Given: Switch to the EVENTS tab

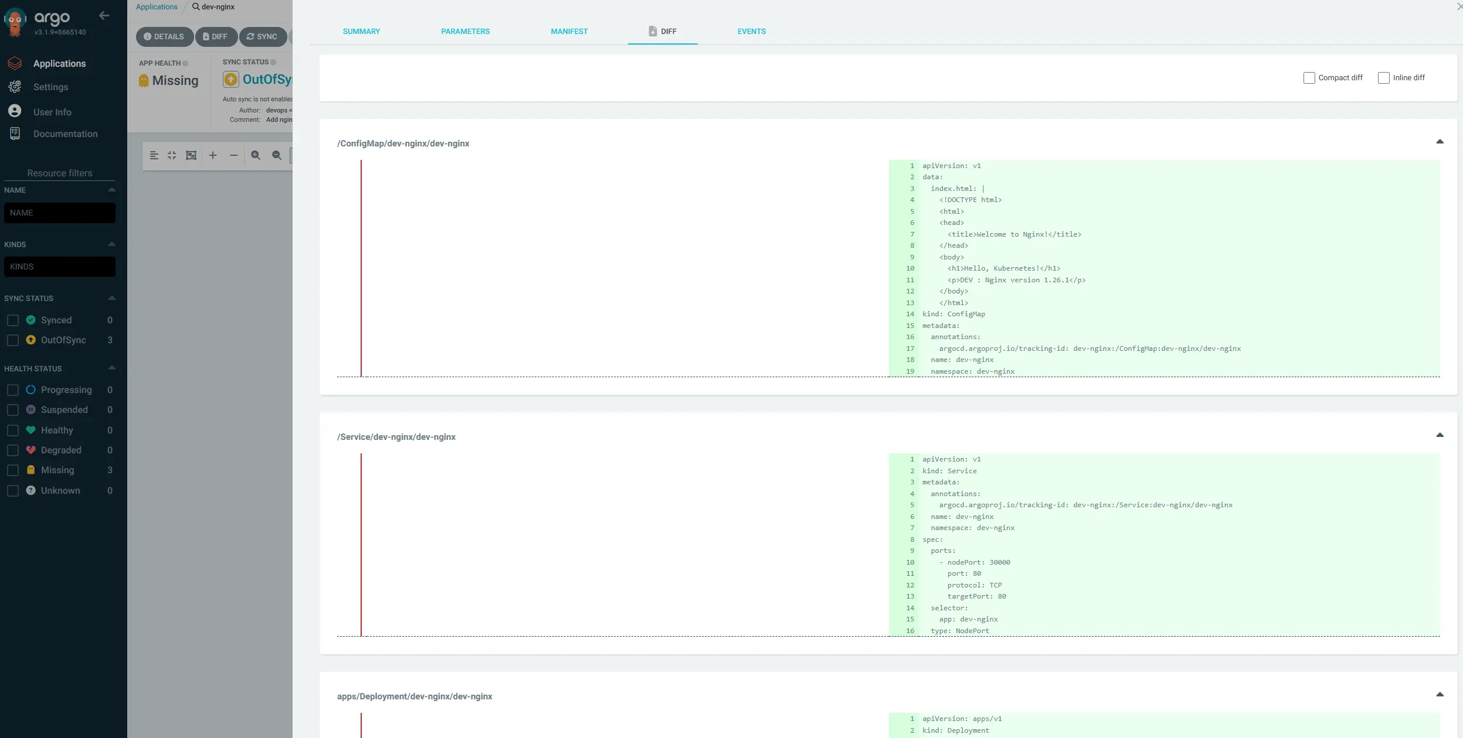Looking at the screenshot, I should [751, 32].
